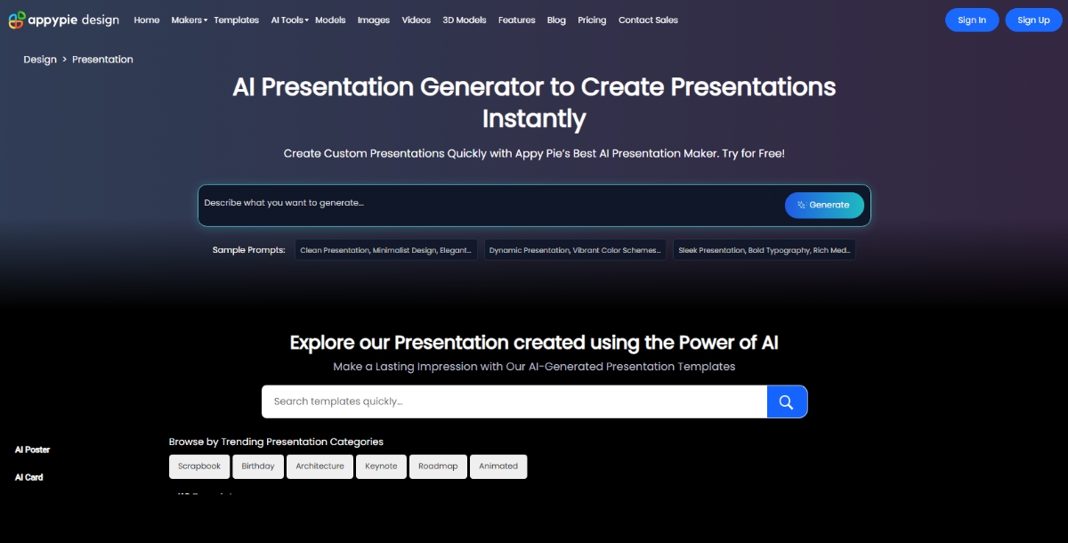Screen dimensions: 1068x543
Task: Toggle the Scrapbook category filter
Action: (x=198, y=466)
